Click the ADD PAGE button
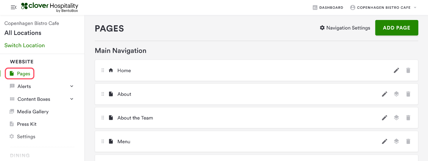Viewport: 428px width, 161px height. pos(396,28)
